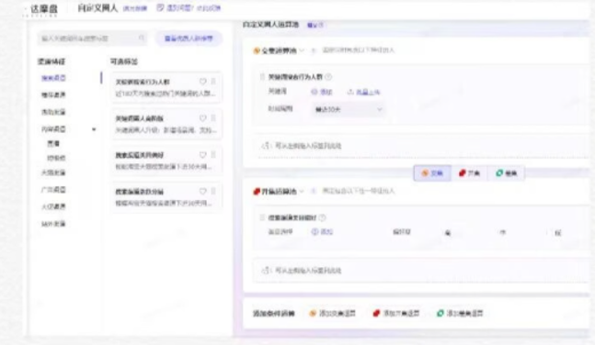
Task: Favorite the first tag card with its heart icon
Action: tap(203, 82)
